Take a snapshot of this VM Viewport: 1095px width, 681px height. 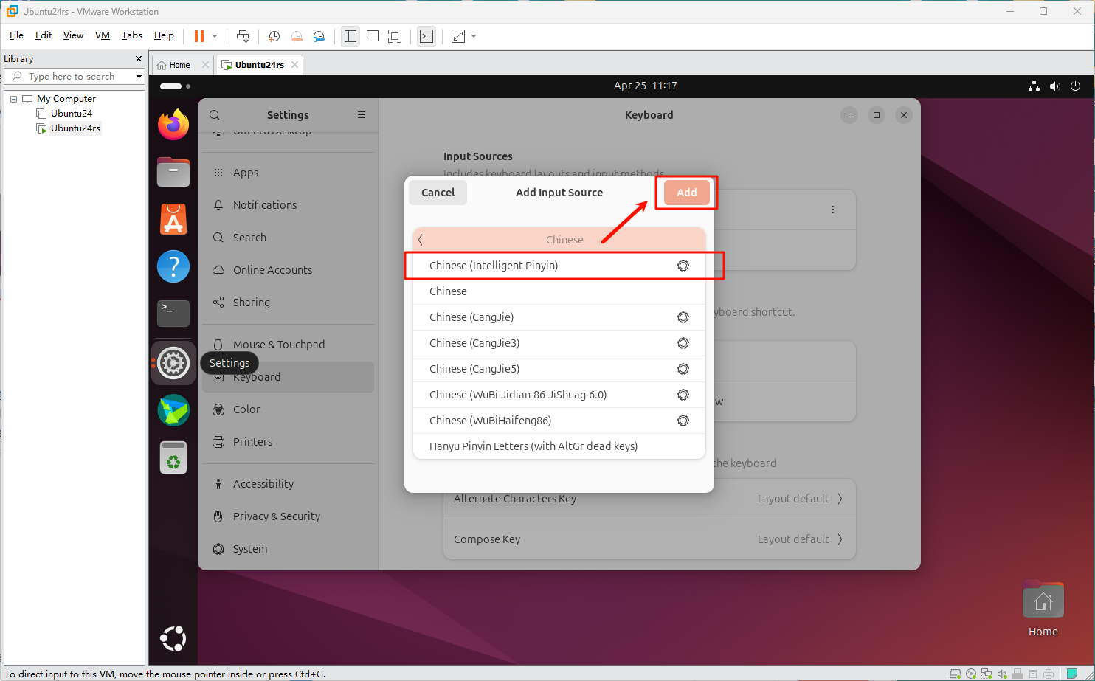click(274, 36)
